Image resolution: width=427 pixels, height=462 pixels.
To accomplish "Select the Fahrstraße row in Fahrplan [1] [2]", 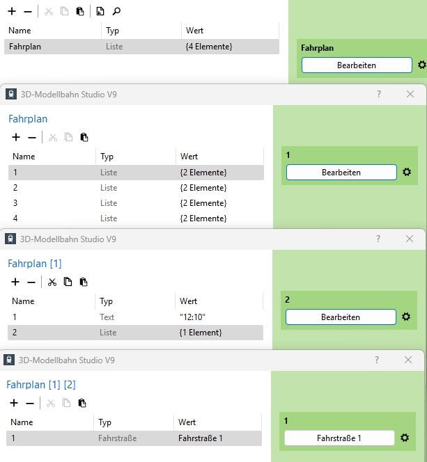I will point(134,438).
